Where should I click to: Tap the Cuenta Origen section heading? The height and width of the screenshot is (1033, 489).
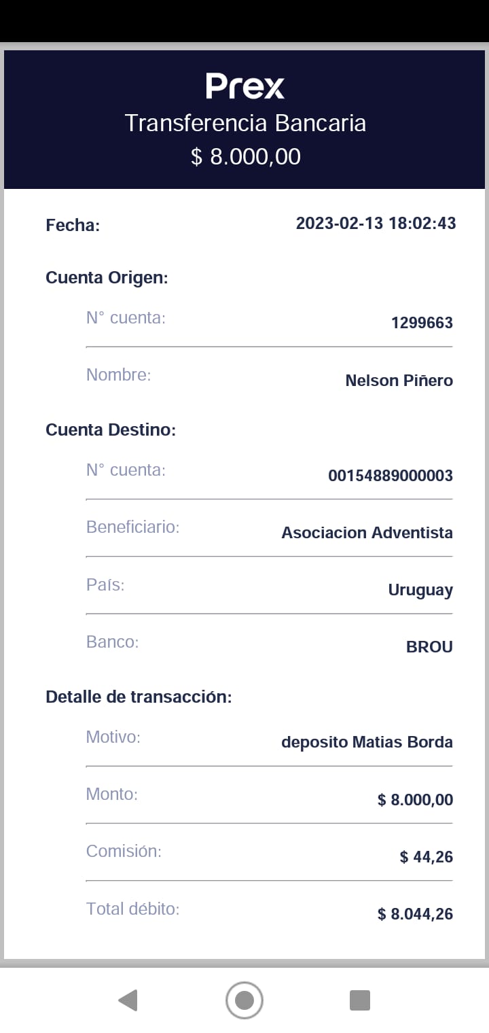coord(107,277)
